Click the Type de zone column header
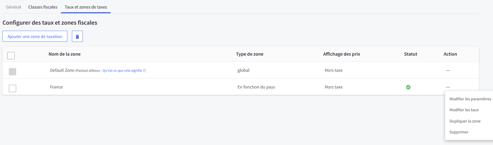This screenshot has width=493, height=145. pos(250,54)
